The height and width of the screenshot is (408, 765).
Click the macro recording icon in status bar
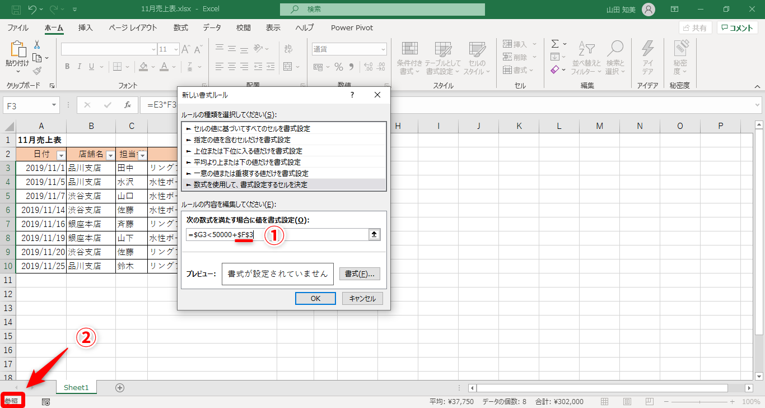[46, 401]
